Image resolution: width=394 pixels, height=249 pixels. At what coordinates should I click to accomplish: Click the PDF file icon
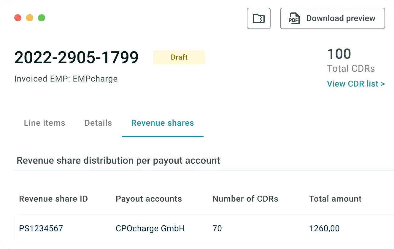click(293, 18)
